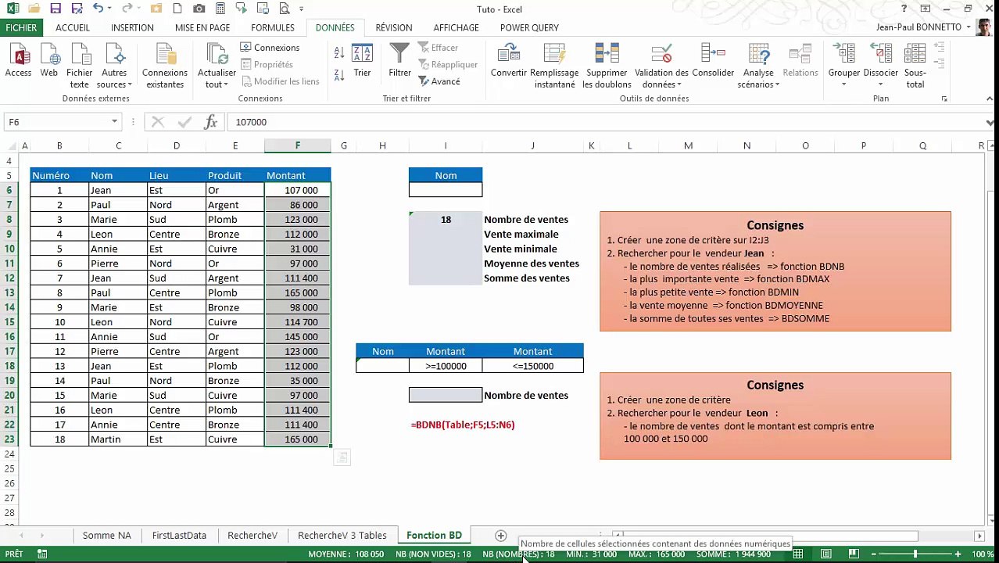The image size is (999, 563).
Task: Click the Sous-total button
Action: point(915,66)
